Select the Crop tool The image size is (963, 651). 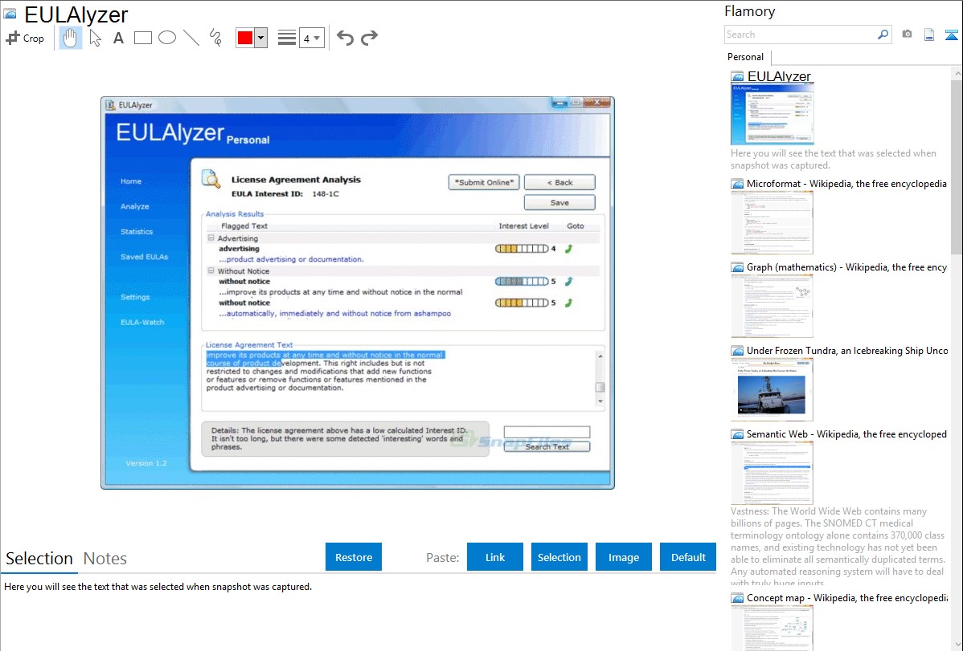tap(25, 38)
